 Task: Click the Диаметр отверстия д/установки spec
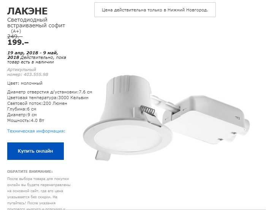[x=49, y=92]
